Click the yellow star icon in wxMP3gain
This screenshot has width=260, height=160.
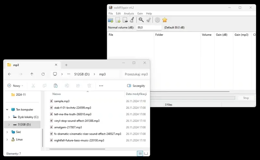[165, 20]
